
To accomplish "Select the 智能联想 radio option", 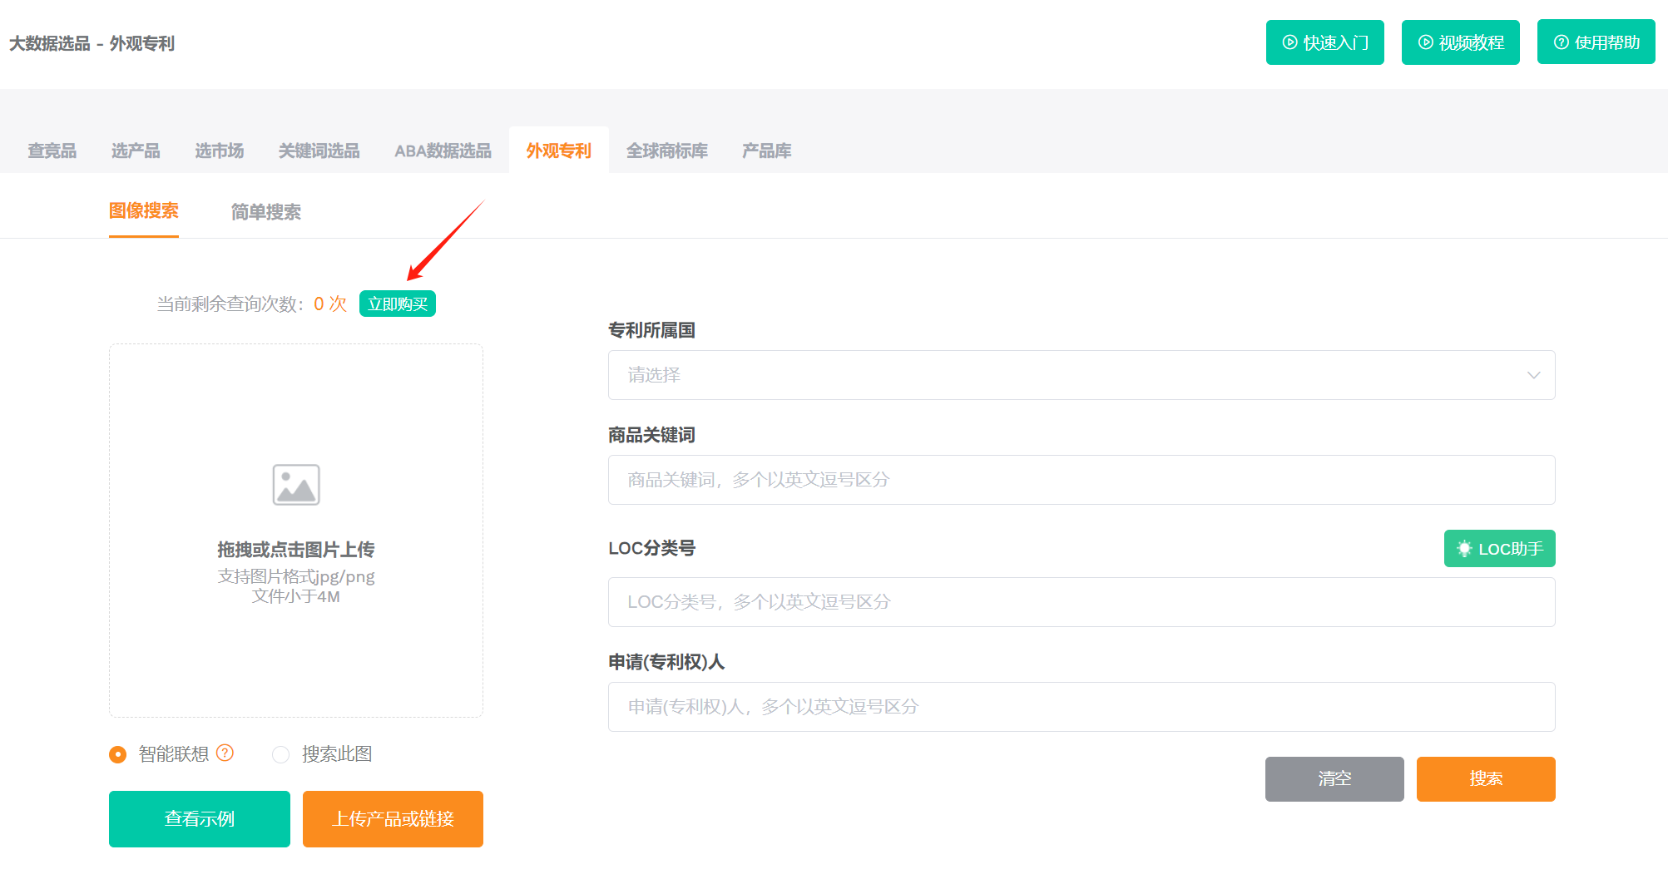I will 118,754.
